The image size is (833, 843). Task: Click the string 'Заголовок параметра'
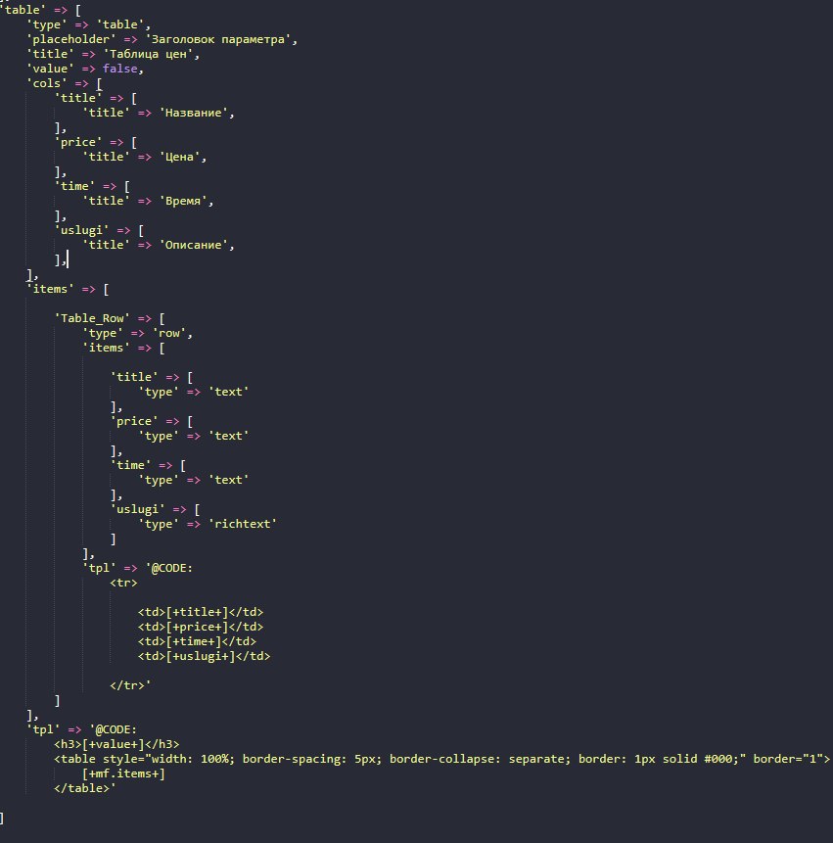(217, 39)
